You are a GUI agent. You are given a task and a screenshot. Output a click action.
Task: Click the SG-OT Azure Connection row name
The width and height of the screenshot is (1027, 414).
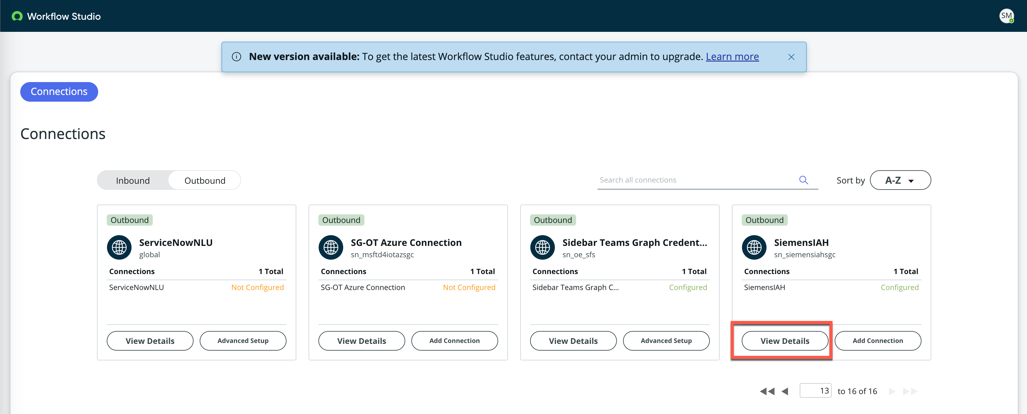[x=363, y=288]
